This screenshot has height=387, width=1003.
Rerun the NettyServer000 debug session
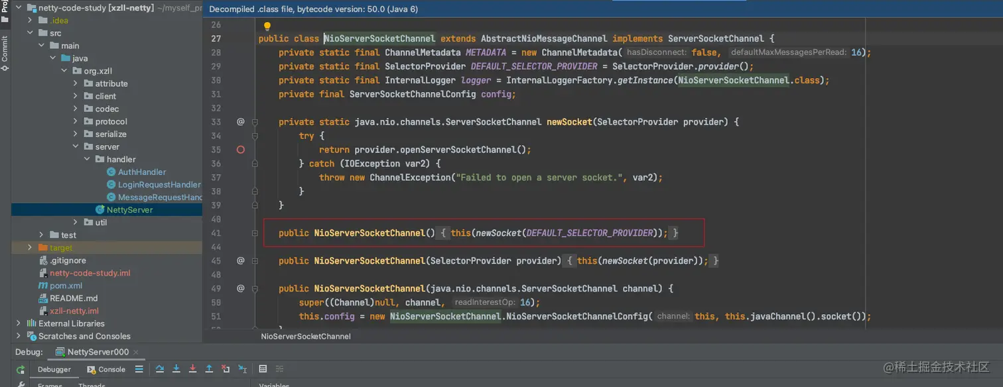tap(21, 369)
